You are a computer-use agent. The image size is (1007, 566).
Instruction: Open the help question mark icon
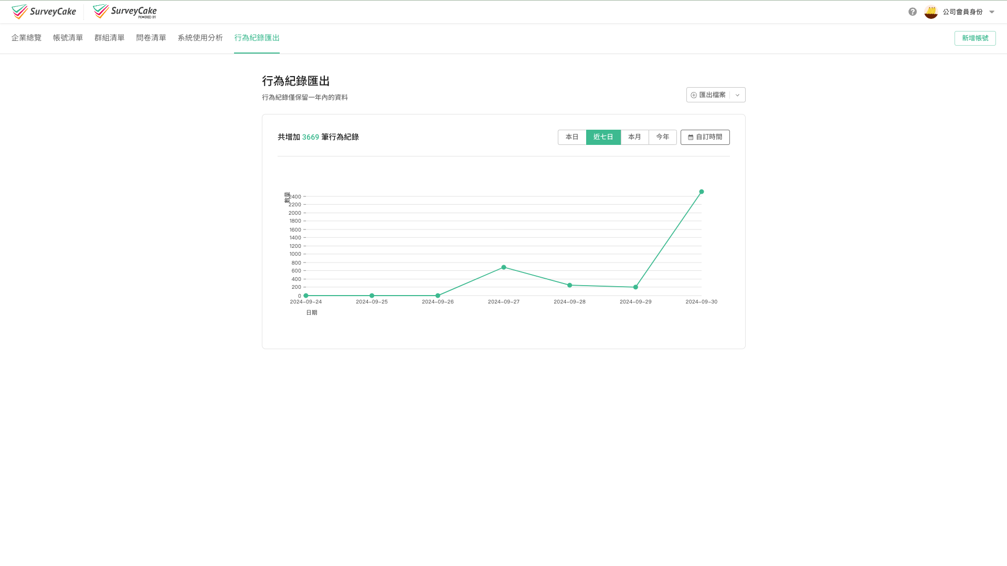912,12
